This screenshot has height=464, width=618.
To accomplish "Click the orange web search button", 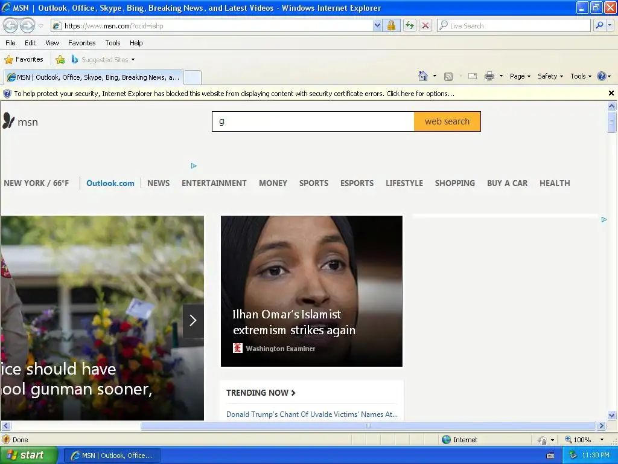I will [447, 121].
